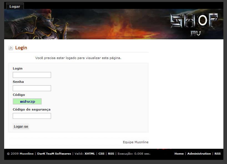The image size is (227, 164).
Task: Open the DarK TeaM Softwares link
Action: [54, 153]
